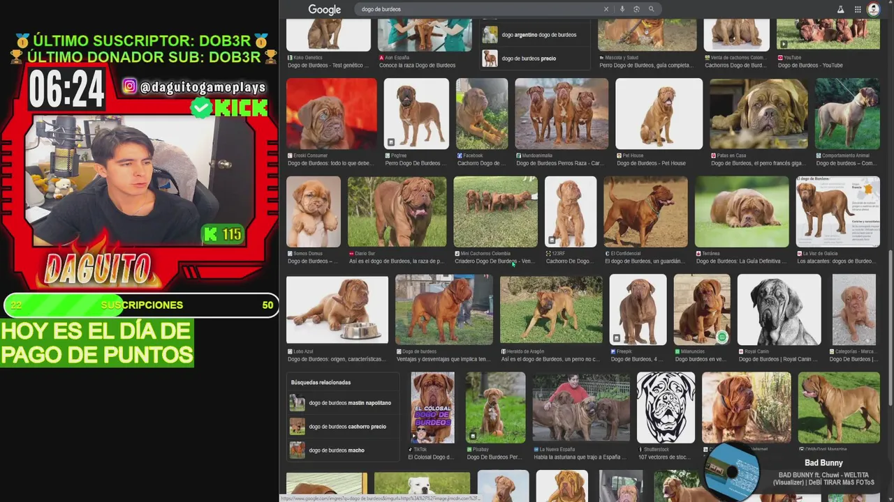The width and height of the screenshot is (894, 502).
Task: Open the TikTok 'El Colosal Dogo de Burdeos' image
Action: coord(432,408)
